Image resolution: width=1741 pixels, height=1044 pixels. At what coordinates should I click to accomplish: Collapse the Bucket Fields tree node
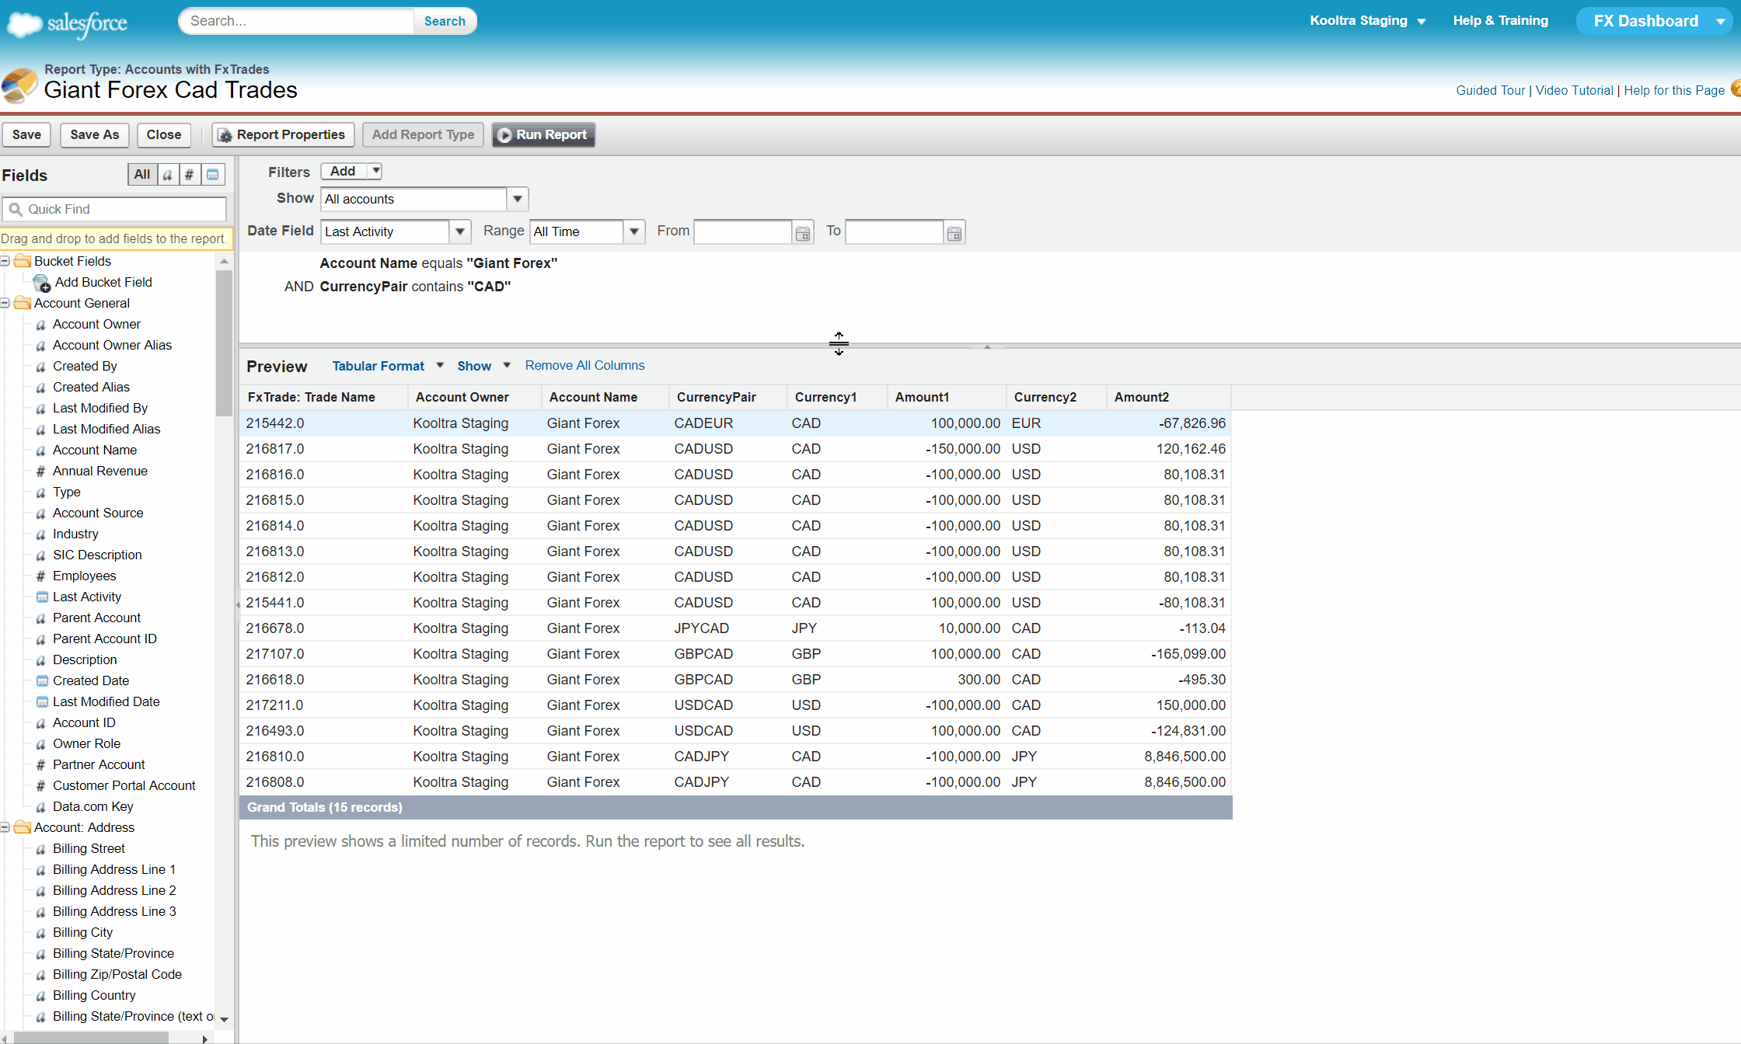click(5, 261)
